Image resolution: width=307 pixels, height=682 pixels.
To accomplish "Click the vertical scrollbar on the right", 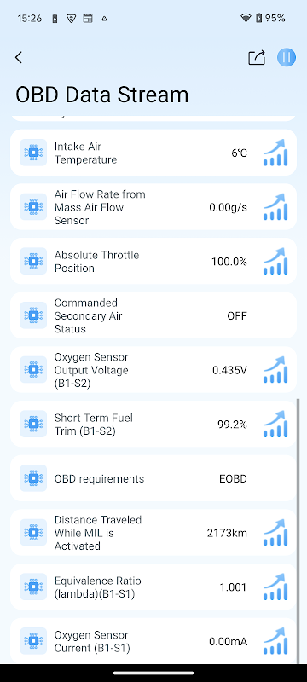I will [x=298, y=530].
